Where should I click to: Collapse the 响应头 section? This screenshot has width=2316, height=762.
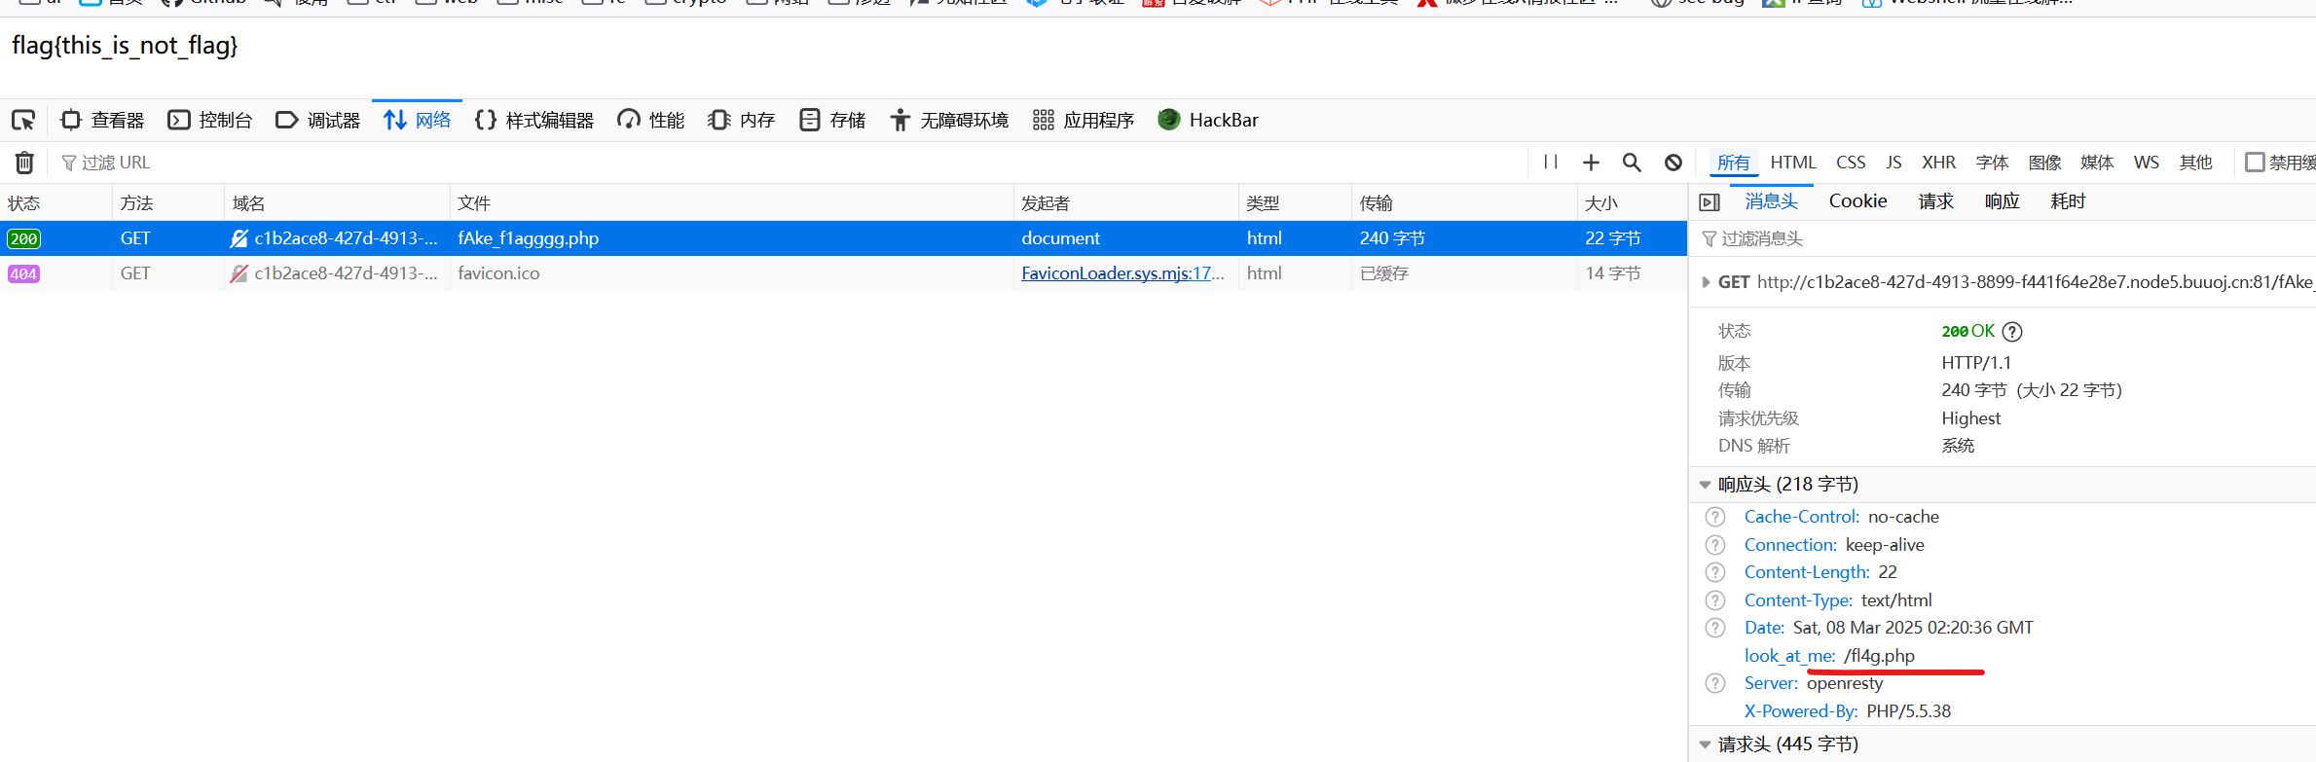click(x=1705, y=485)
